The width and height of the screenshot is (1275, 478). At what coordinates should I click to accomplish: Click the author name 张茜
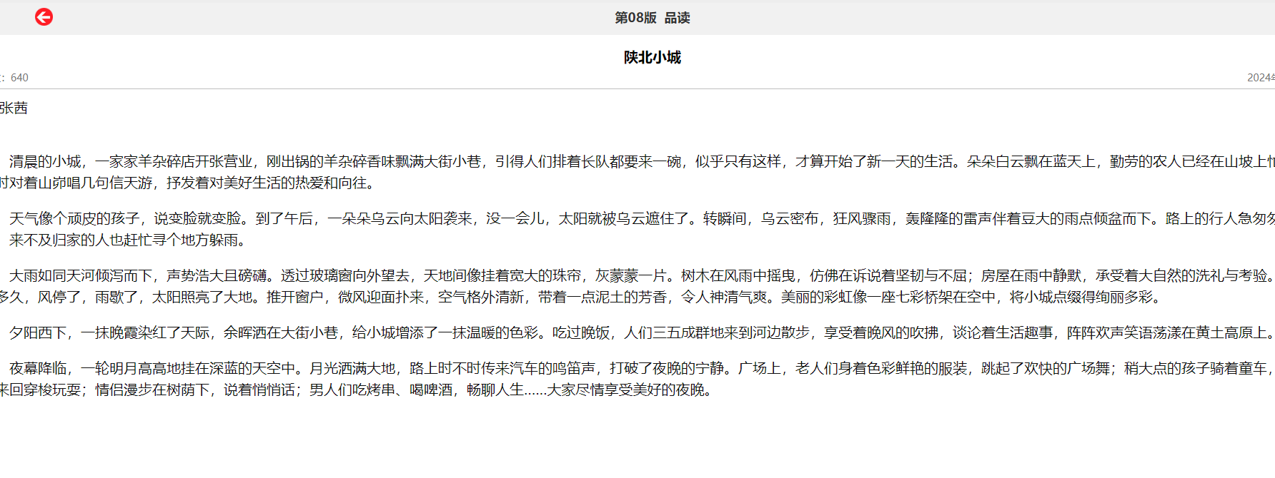[14, 108]
